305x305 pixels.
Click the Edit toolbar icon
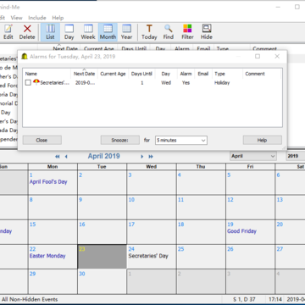(x=8, y=32)
